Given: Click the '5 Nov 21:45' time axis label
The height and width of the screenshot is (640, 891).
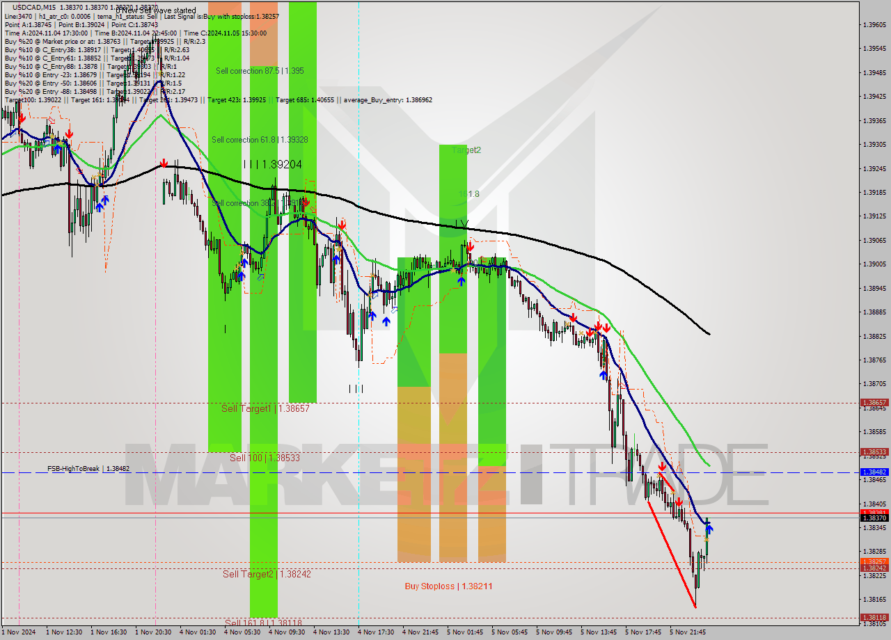Looking at the screenshot, I should click(688, 632).
